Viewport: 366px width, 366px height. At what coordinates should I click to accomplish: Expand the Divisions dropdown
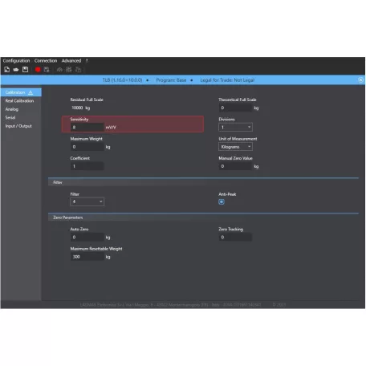pyautogui.click(x=235, y=127)
